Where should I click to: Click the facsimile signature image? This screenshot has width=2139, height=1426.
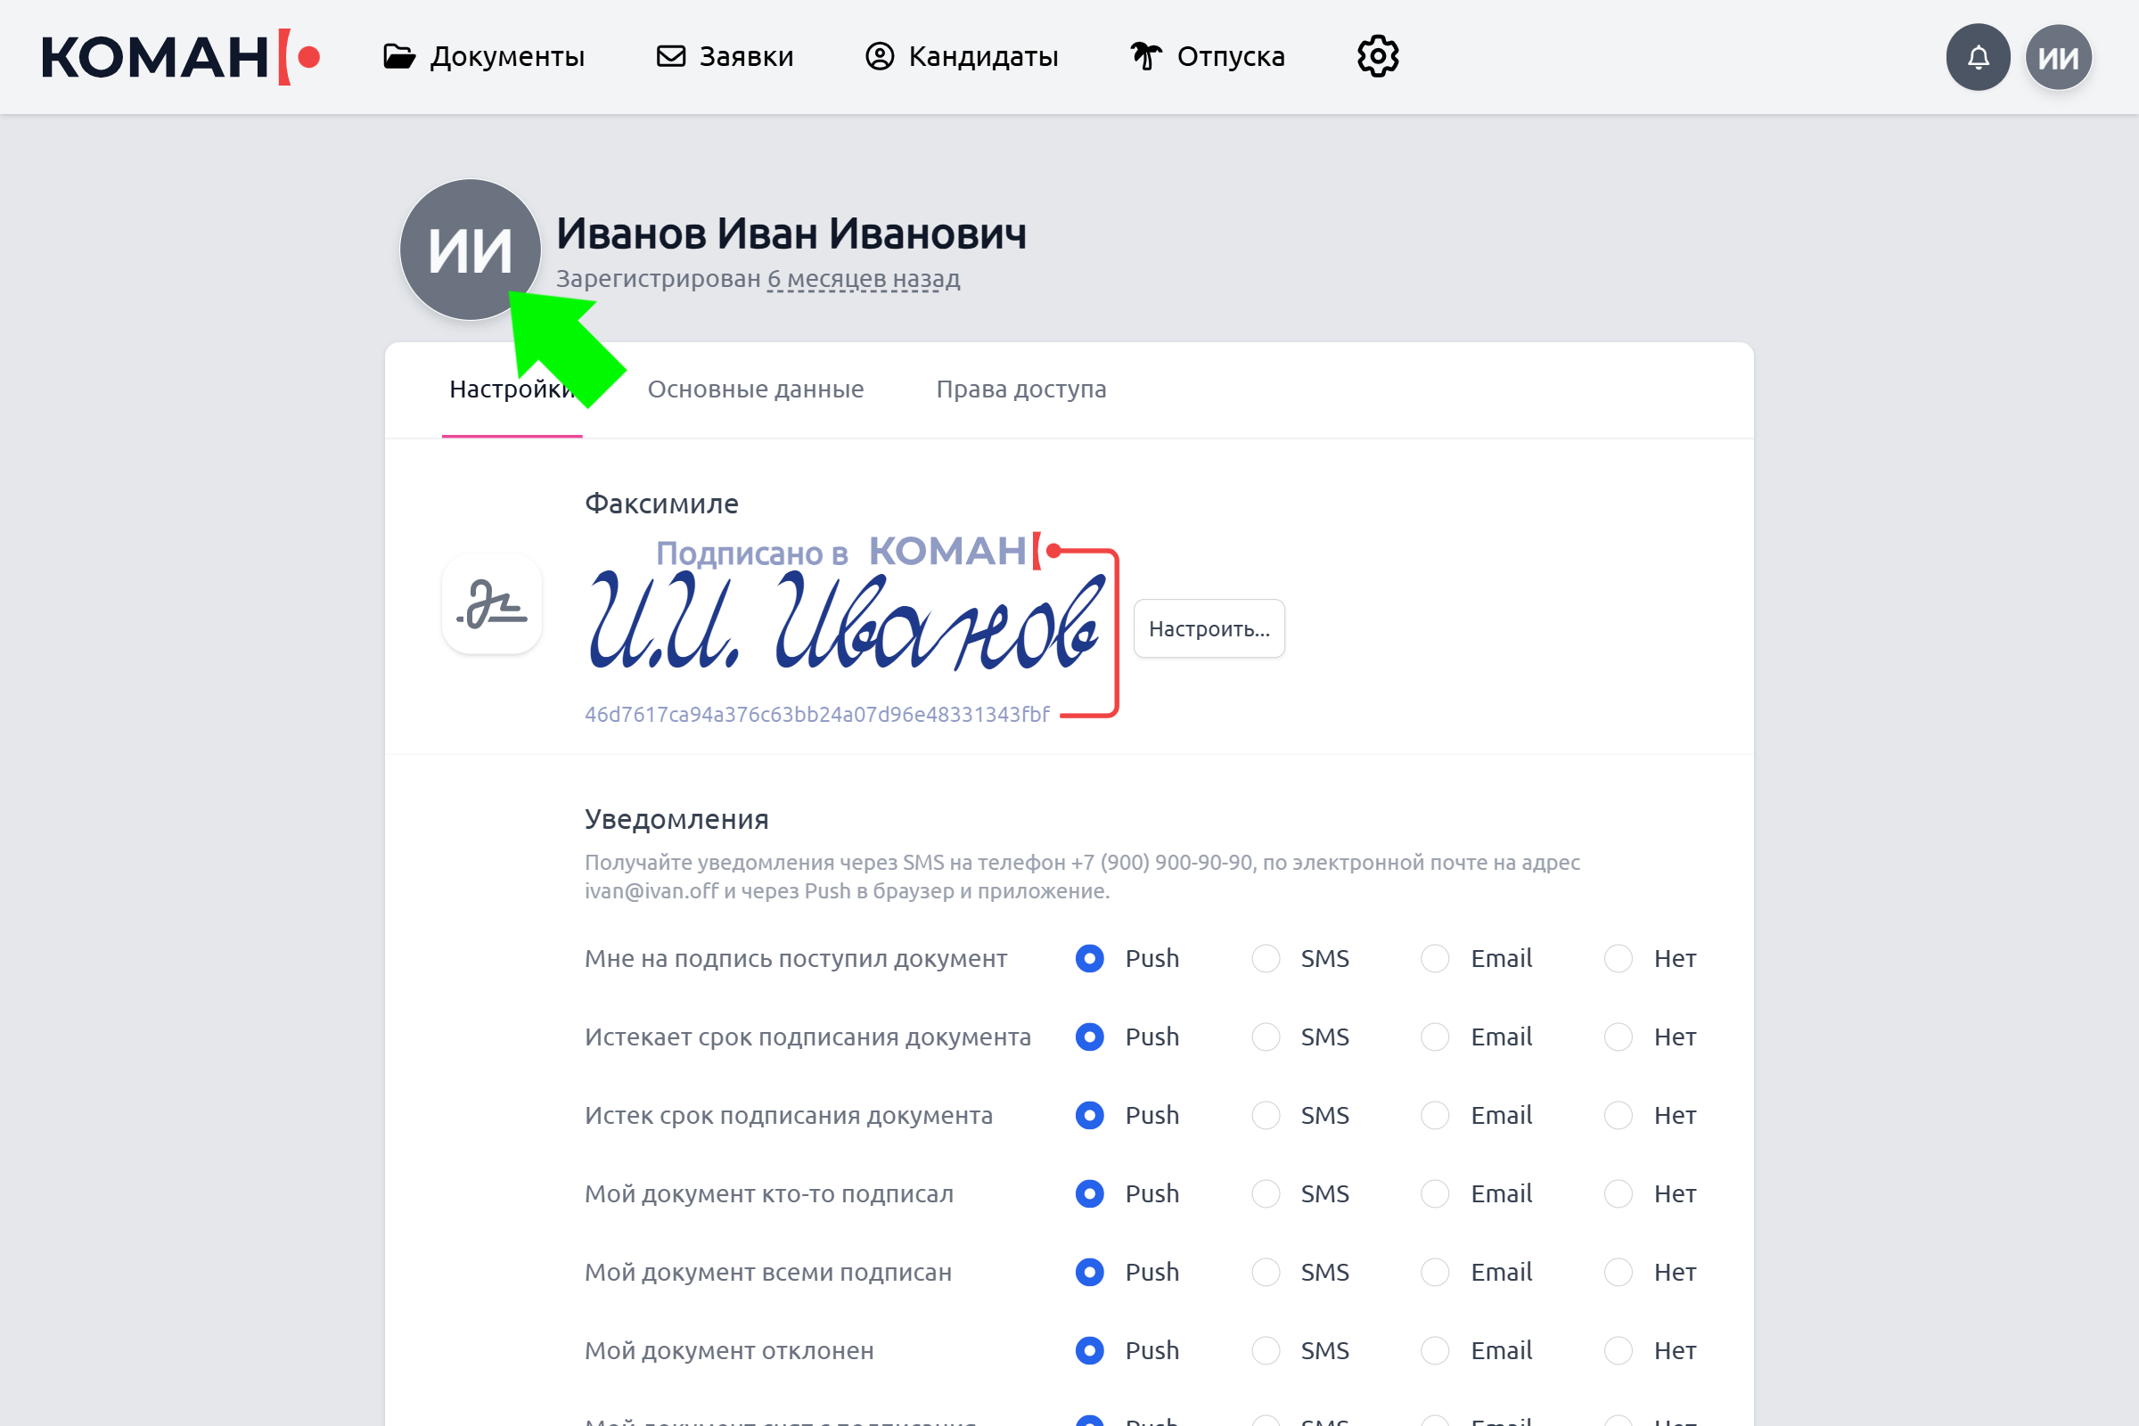[x=846, y=623]
